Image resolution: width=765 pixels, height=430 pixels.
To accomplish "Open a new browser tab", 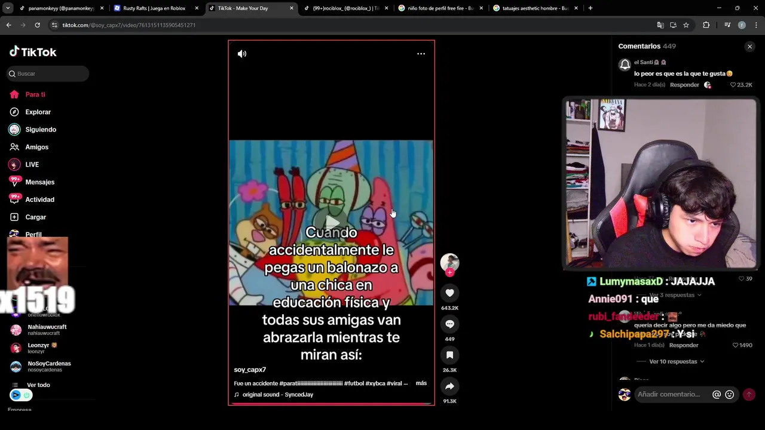I will click(590, 8).
